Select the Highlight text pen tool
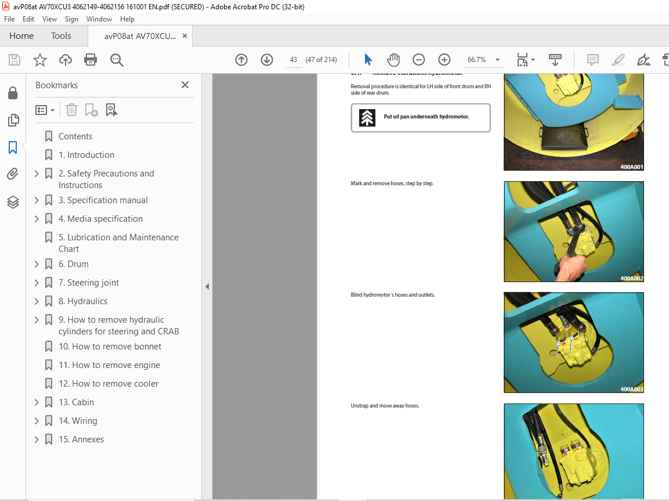This screenshot has height=501, width=669. pos(618,60)
